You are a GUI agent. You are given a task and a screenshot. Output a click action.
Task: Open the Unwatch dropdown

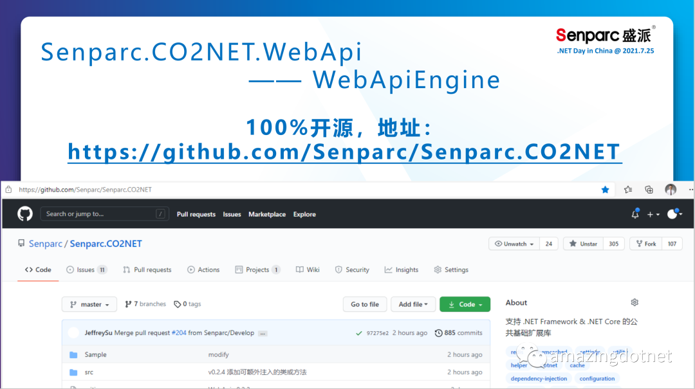[514, 244]
